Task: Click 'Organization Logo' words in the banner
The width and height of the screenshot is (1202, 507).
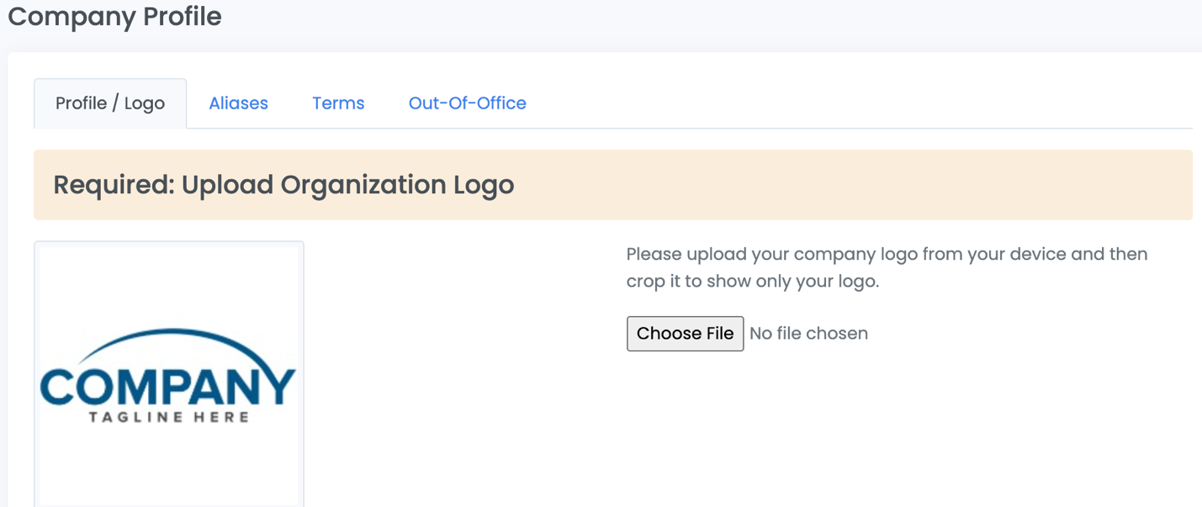Action: tap(397, 185)
